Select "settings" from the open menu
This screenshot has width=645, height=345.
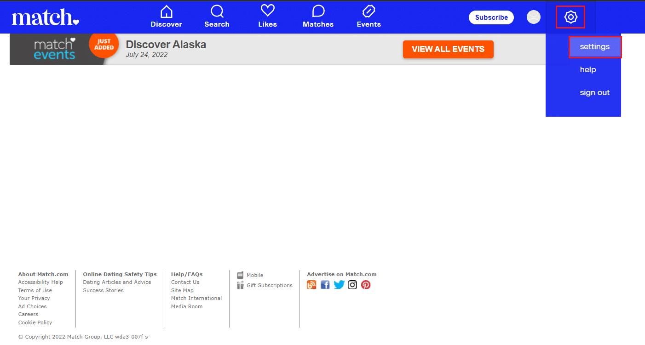pyautogui.click(x=594, y=46)
